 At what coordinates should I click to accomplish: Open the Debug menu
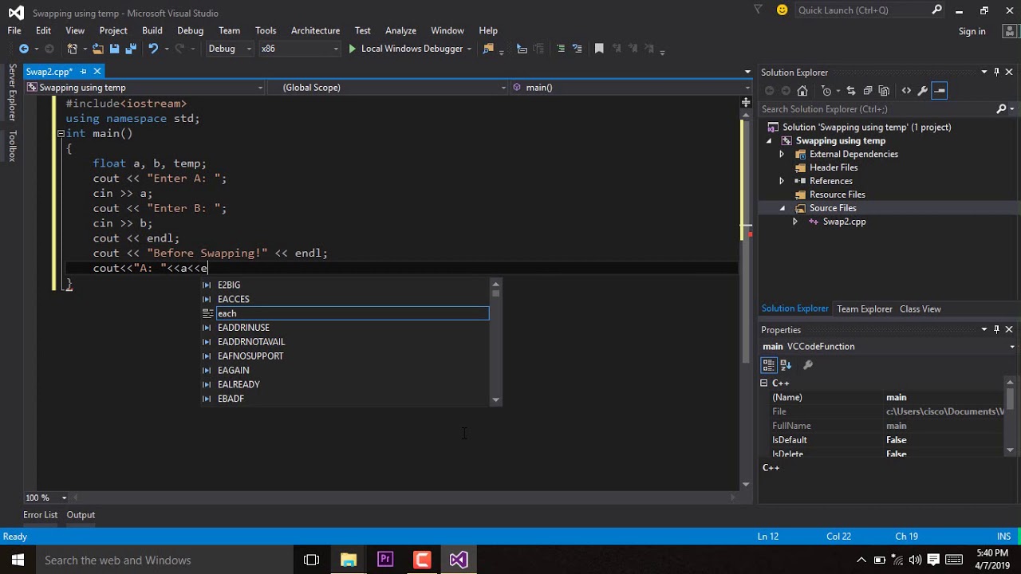pos(190,30)
